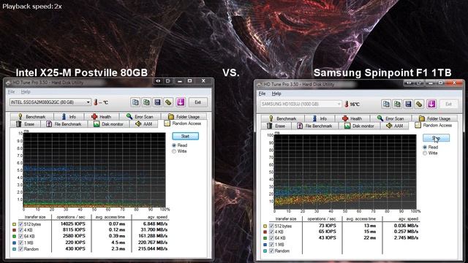Toggle 512 bytes checkbox in Samsung window
Viewport: 468px width, 263px height.
pyautogui.click(x=271, y=226)
